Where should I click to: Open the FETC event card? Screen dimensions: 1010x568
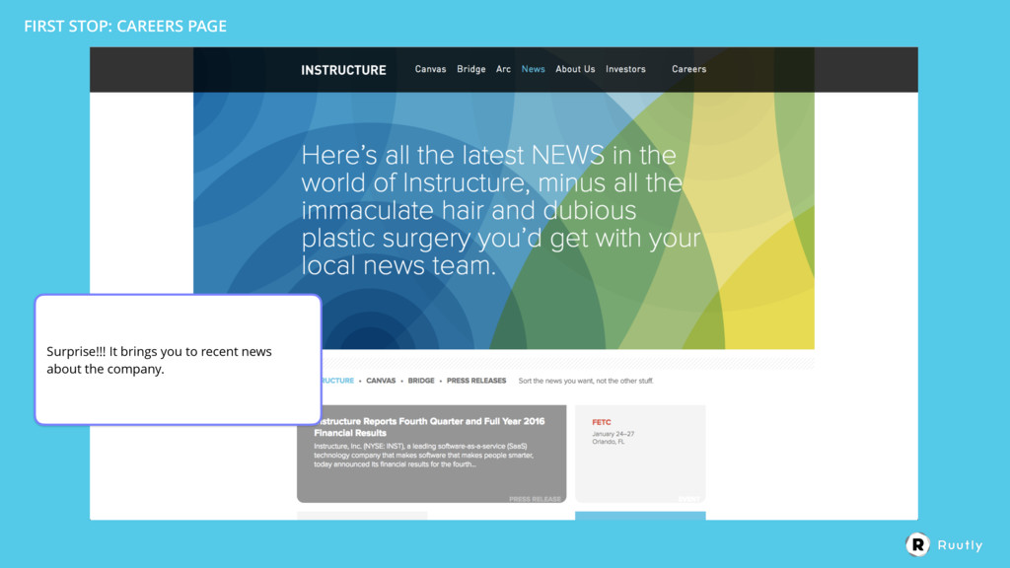click(639, 454)
